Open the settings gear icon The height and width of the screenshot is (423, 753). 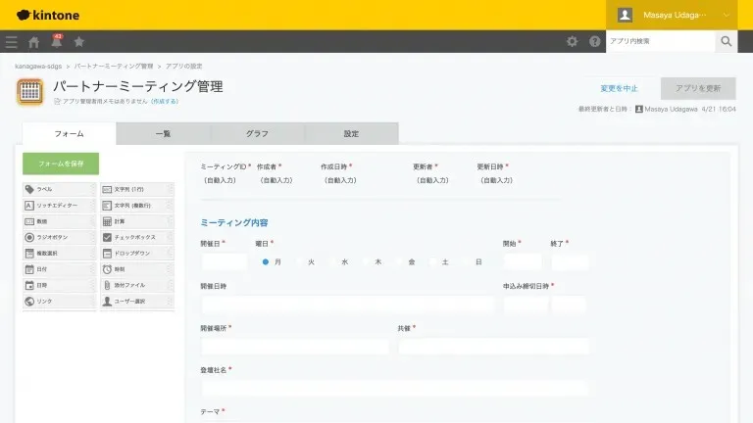(573, 42)
